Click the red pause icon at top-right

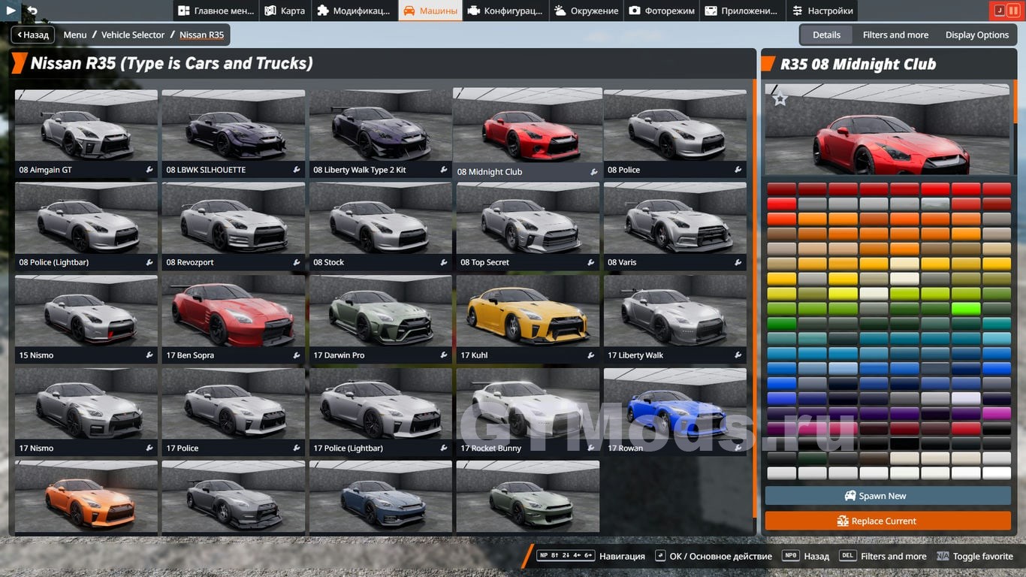(1013, 11)
